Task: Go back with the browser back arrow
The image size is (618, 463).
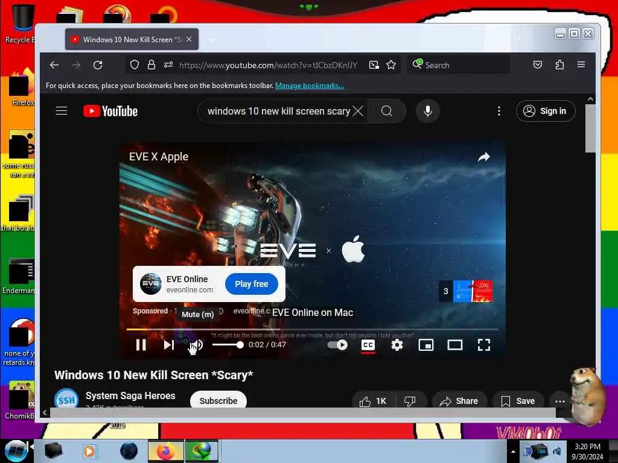Action: point(54,65)
